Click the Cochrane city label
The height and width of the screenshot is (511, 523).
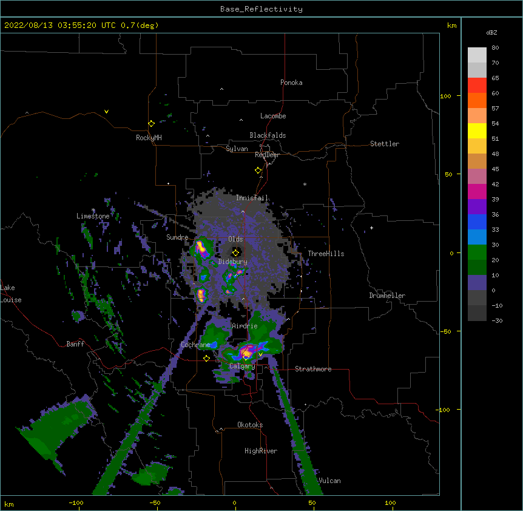(x=196, y=345)
